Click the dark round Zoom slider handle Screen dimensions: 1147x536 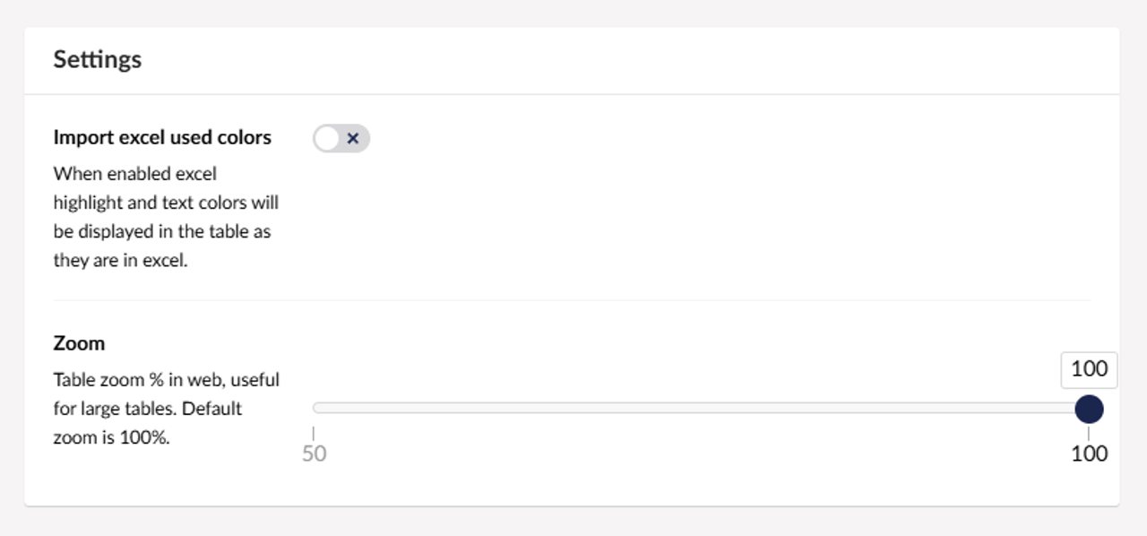(1089, 409)
